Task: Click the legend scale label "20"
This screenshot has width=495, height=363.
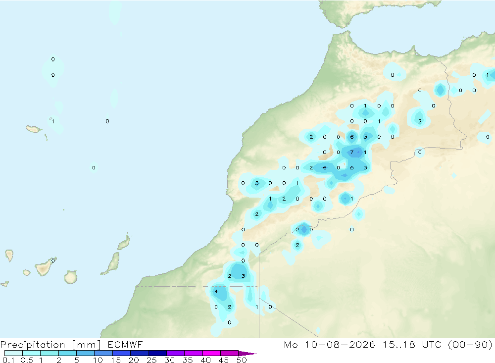Action: (134, 360)
